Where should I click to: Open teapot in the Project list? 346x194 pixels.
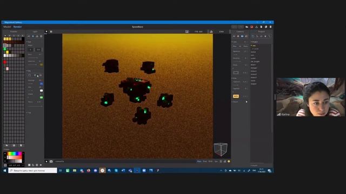tap(254, 84)
